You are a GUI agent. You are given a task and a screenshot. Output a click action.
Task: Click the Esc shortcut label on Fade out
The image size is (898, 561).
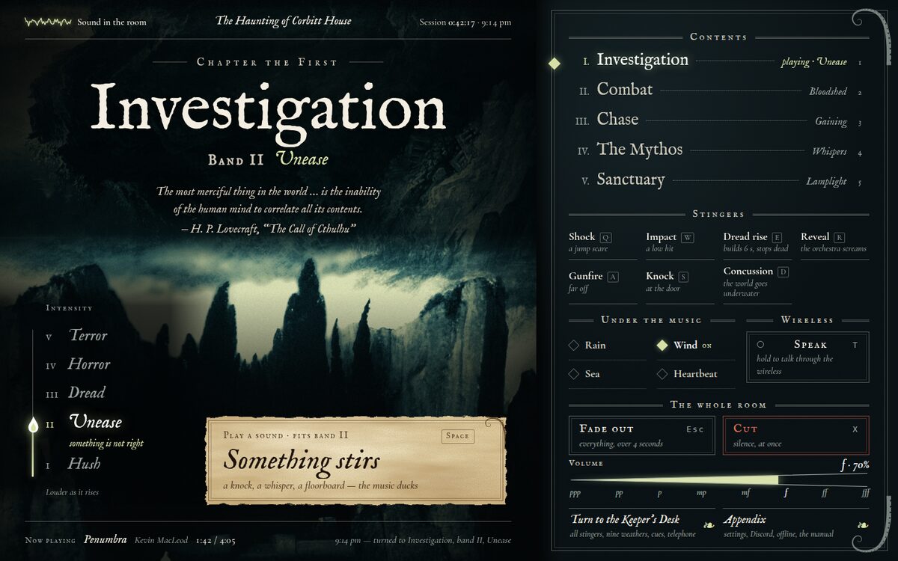(x=695, y=429)
